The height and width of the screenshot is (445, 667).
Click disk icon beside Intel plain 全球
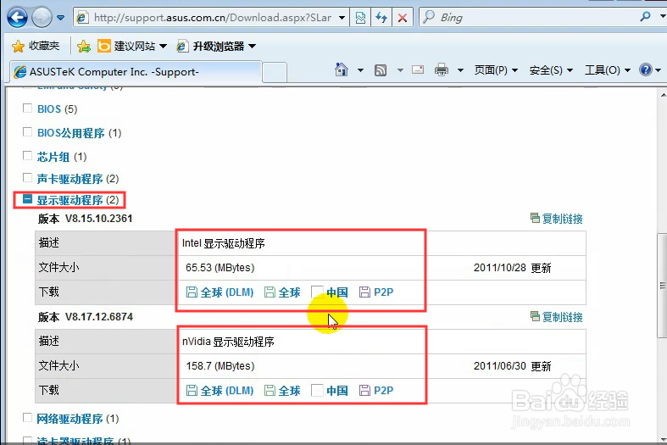coord(270,292)
